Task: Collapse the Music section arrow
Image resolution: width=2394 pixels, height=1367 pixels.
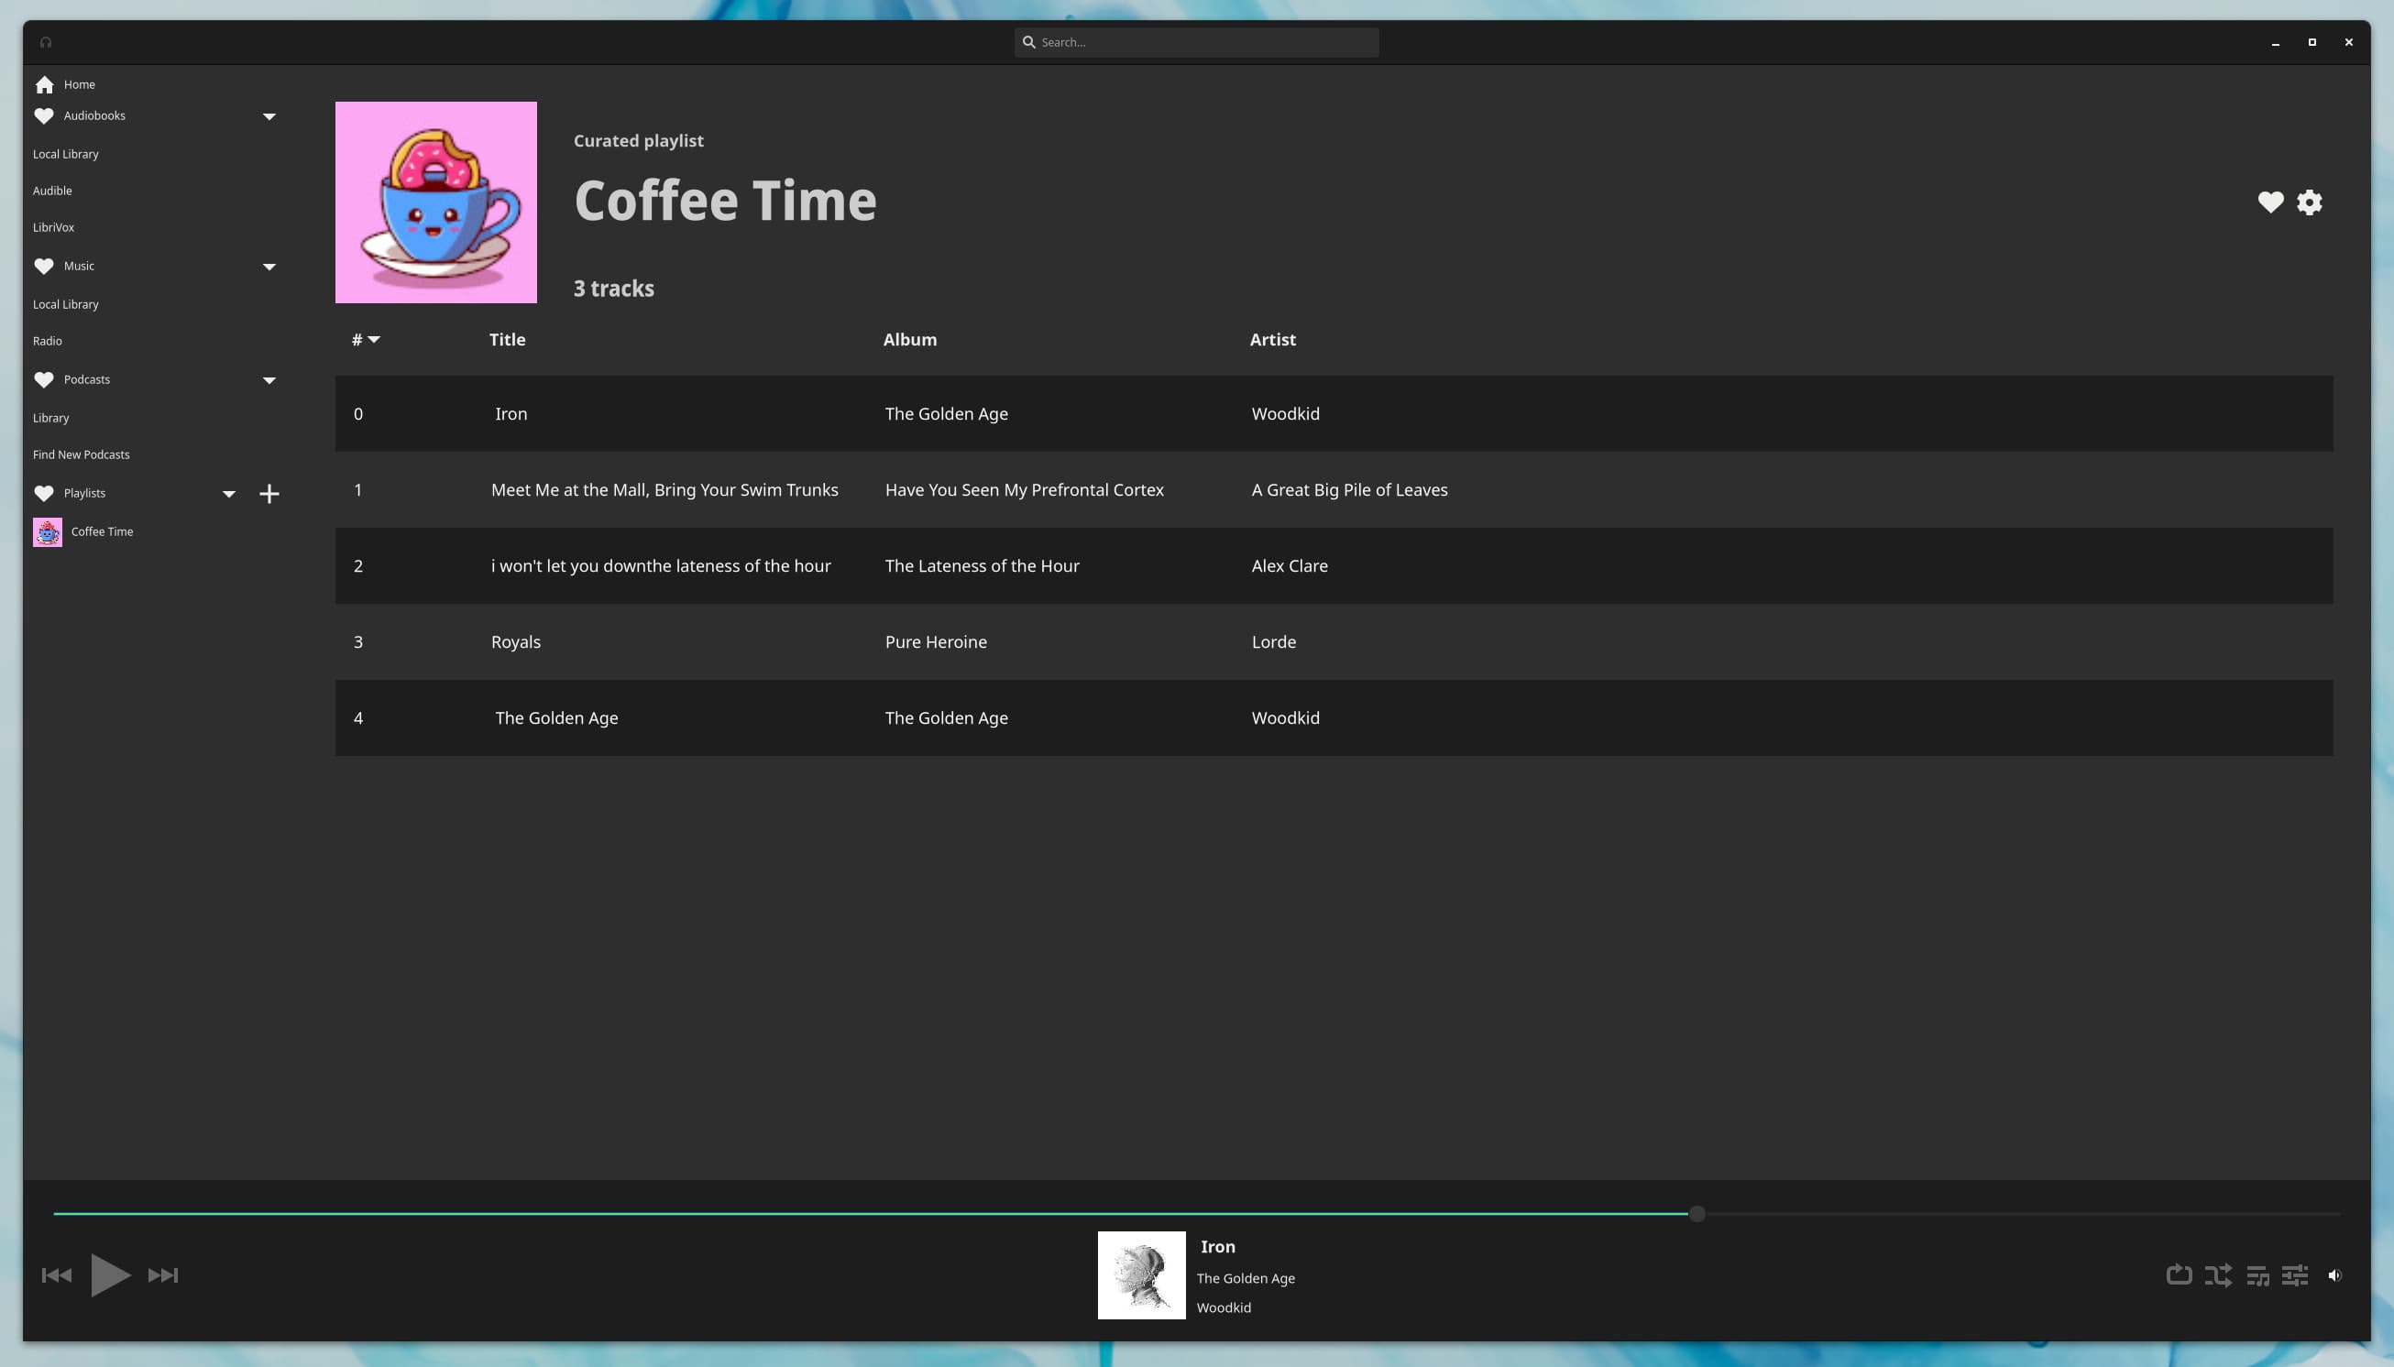Action: tap(269, 267)
